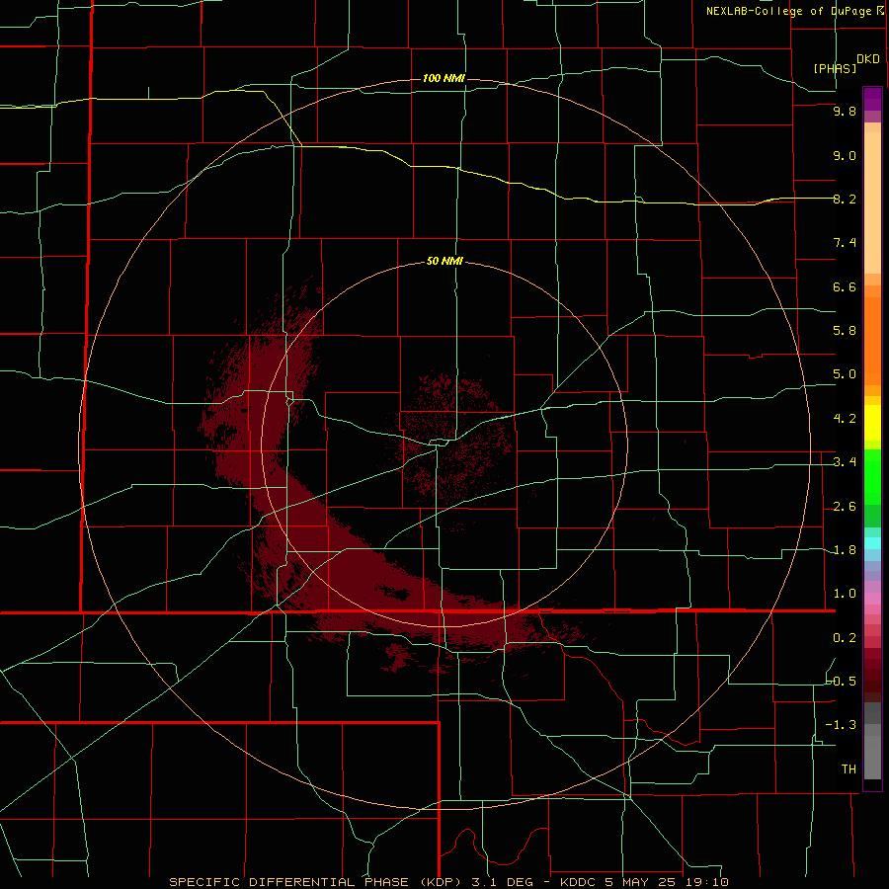Pick the purple segment of the color bar
The width and height of the screenshot is (889, 889).
coord(872,99)
